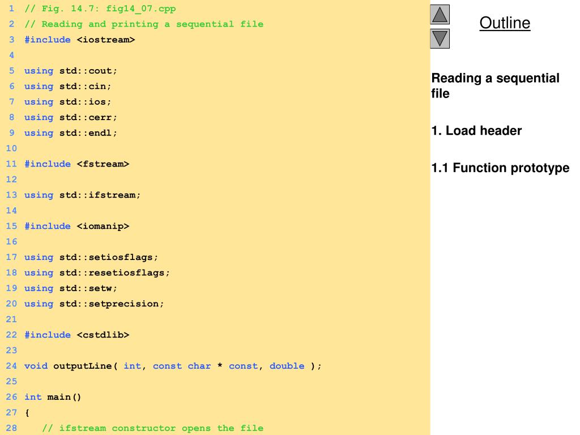Screen dimensions: 580x435
Task: Click the '#include <iomanip>' line
Action: [x=76, y=226]
